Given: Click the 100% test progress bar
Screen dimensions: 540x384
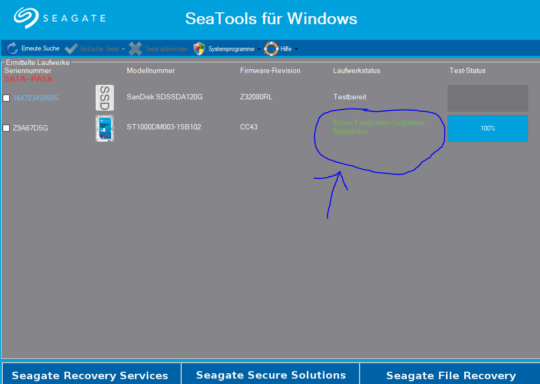Looking at the screenshot, I should pos(488,128).
